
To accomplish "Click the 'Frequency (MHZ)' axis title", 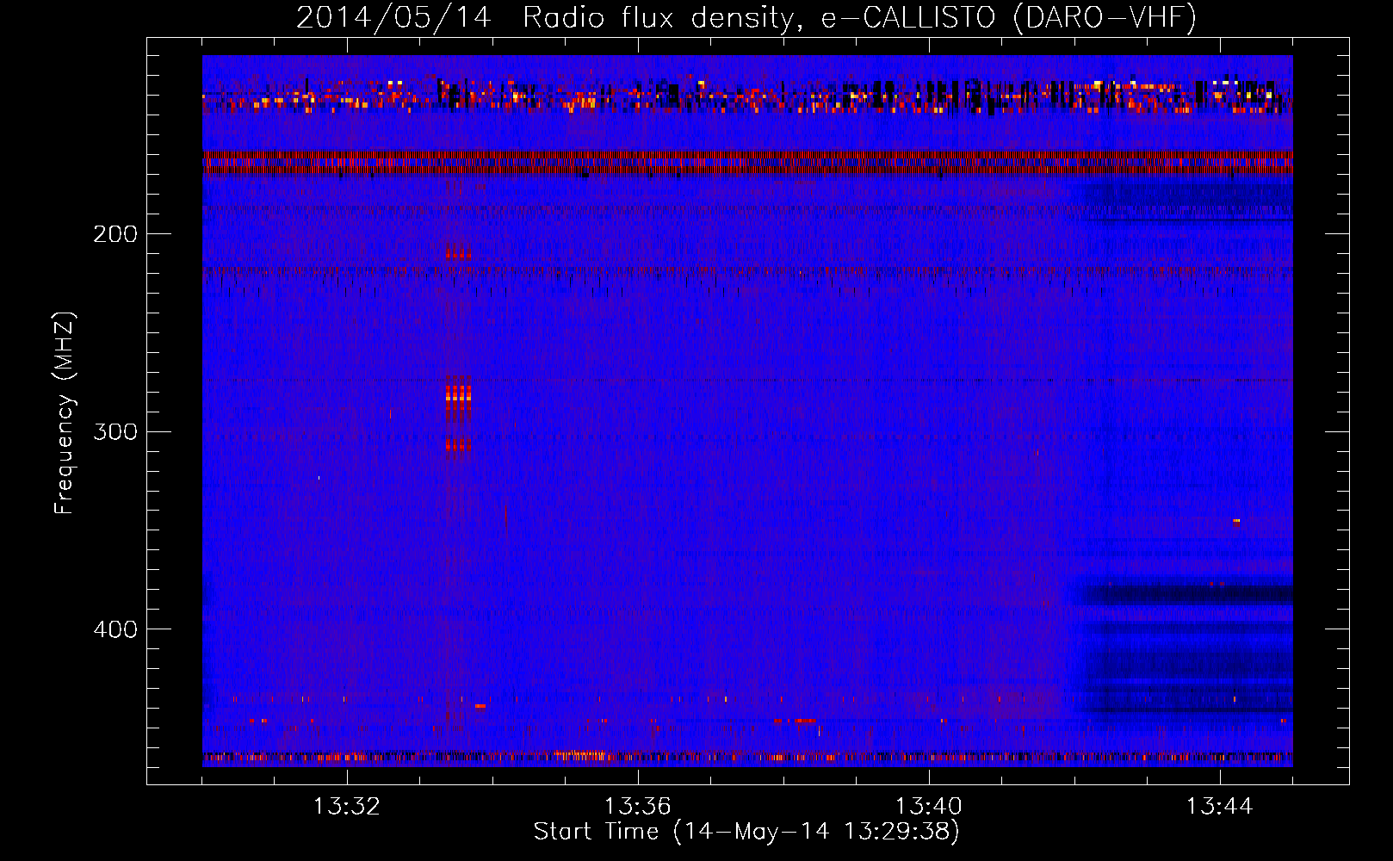I will click(65, 413).
